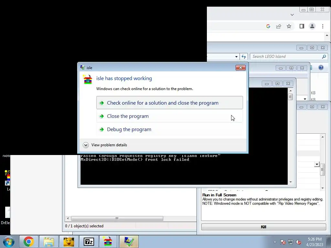
Task: Switch to the warning-sign app in taskbar
Action: point(129,242)
